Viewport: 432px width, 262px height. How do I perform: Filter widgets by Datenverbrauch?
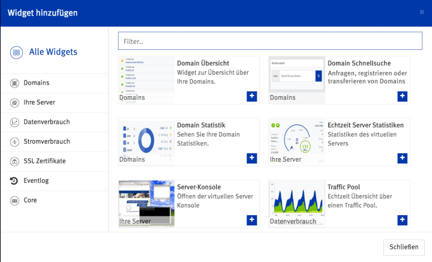pos(46,122)
